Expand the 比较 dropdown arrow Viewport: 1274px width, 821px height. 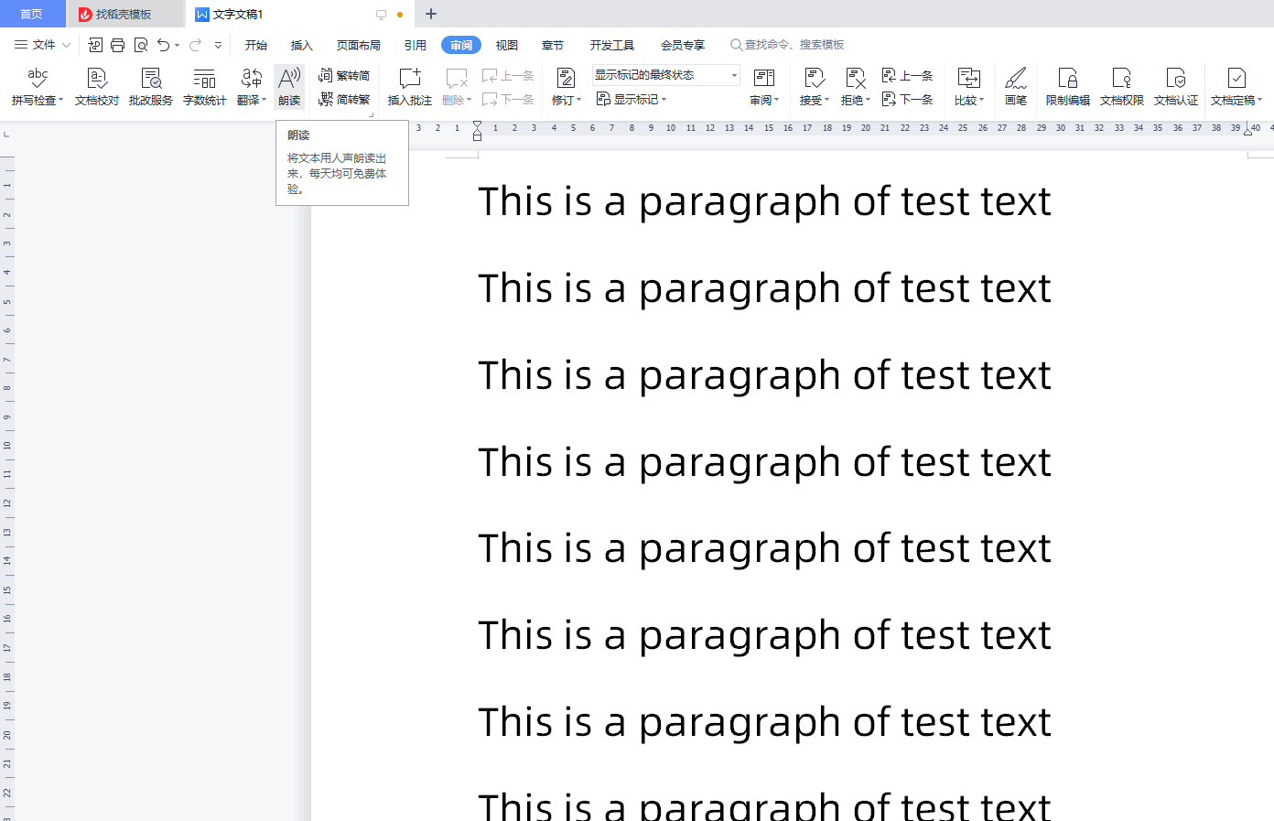pos(981,100)
